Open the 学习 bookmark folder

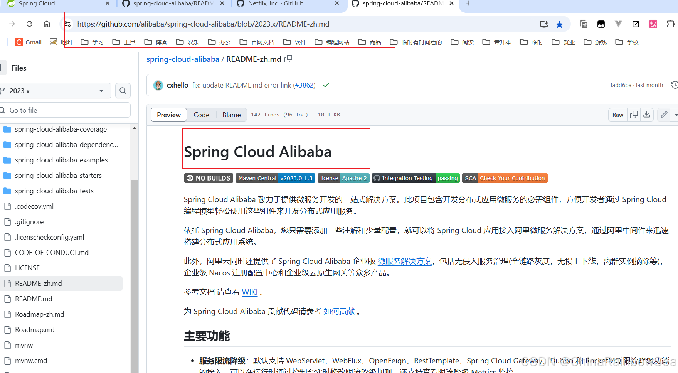92,42
